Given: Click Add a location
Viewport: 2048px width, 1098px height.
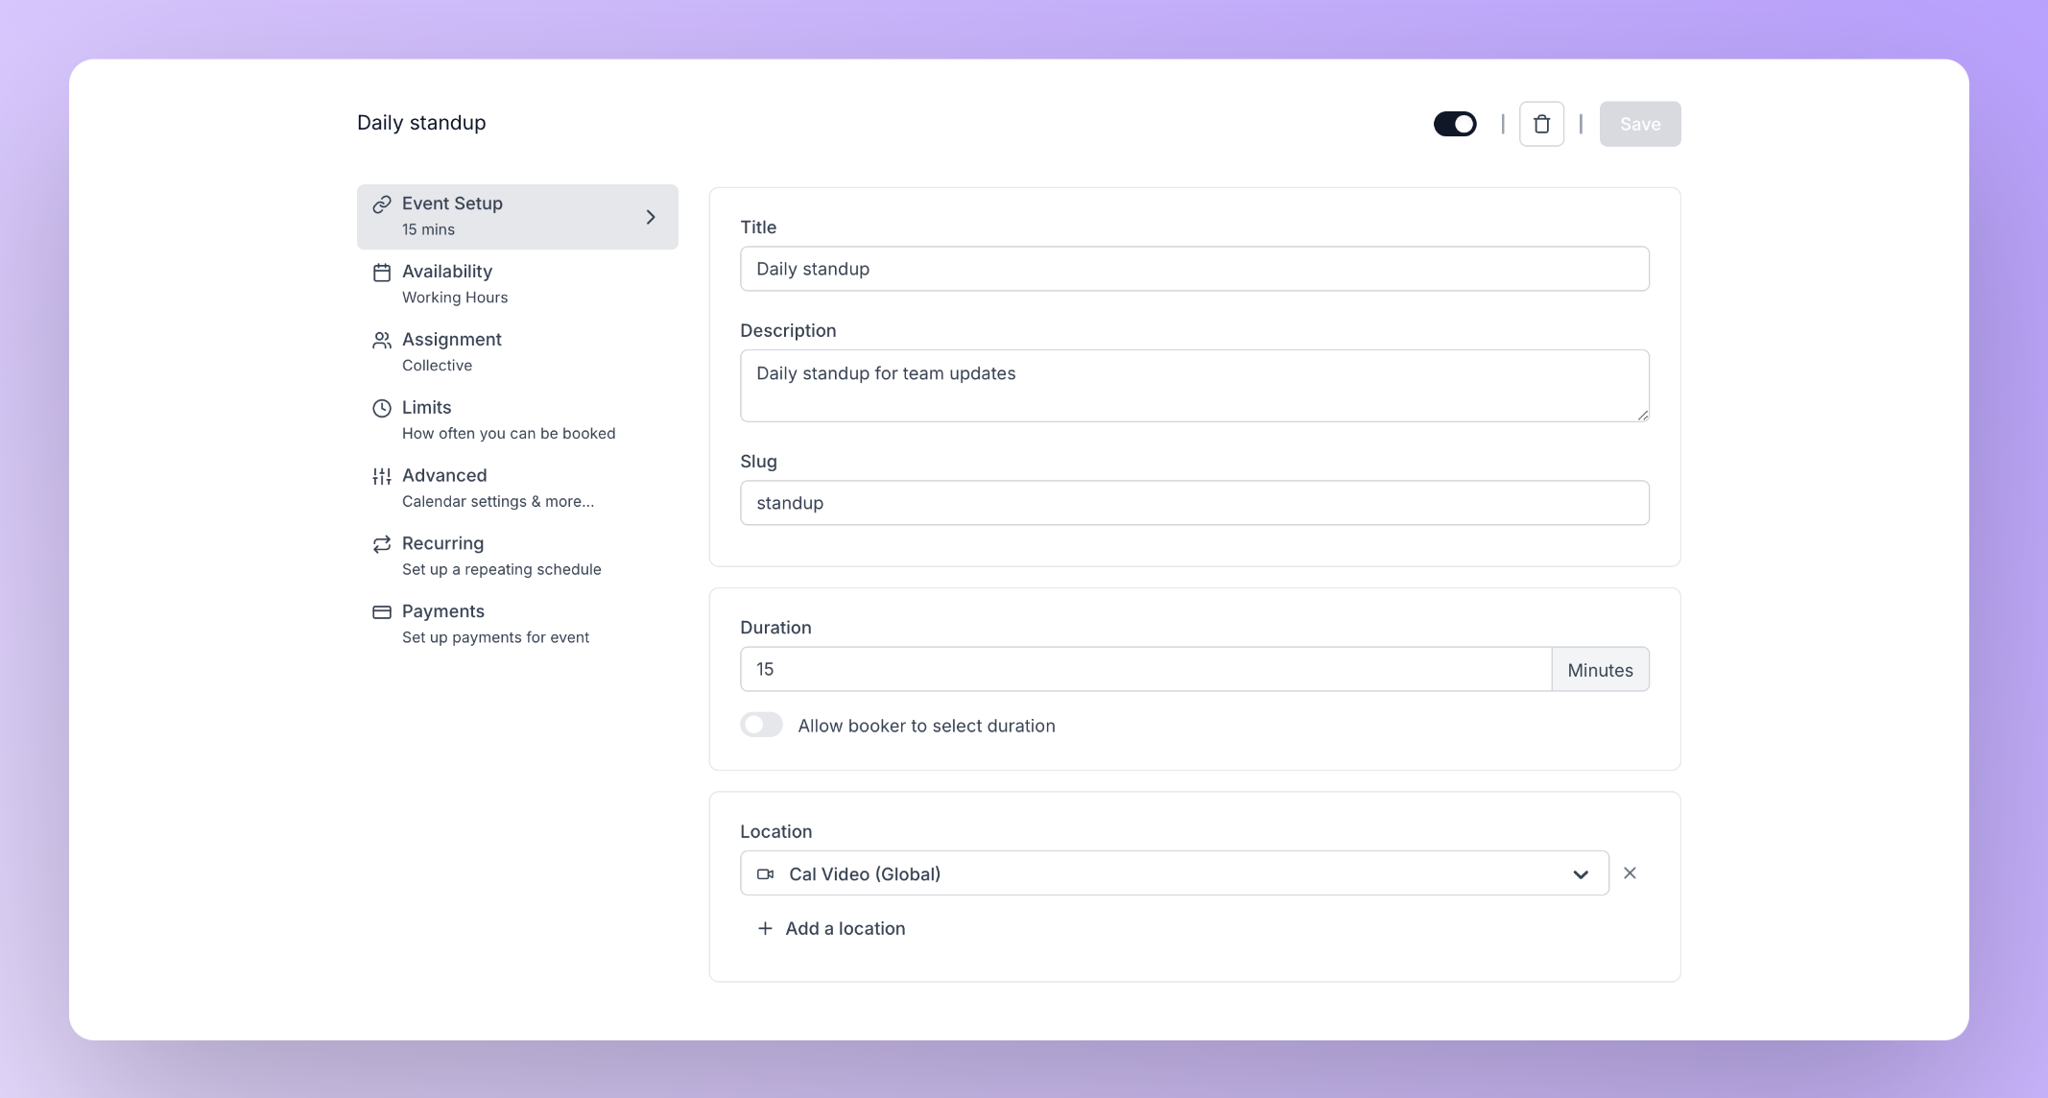Looking at the screenshot, I should coord(831,929).
